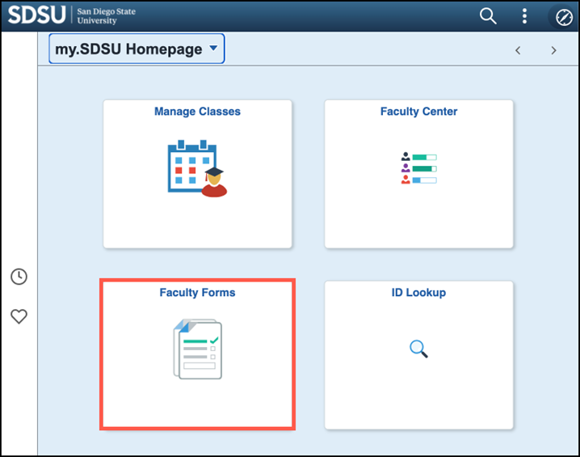This screenshot has width=580, height=457.
Task: Open the Manage Classes tile title
Action: point(197,111)
